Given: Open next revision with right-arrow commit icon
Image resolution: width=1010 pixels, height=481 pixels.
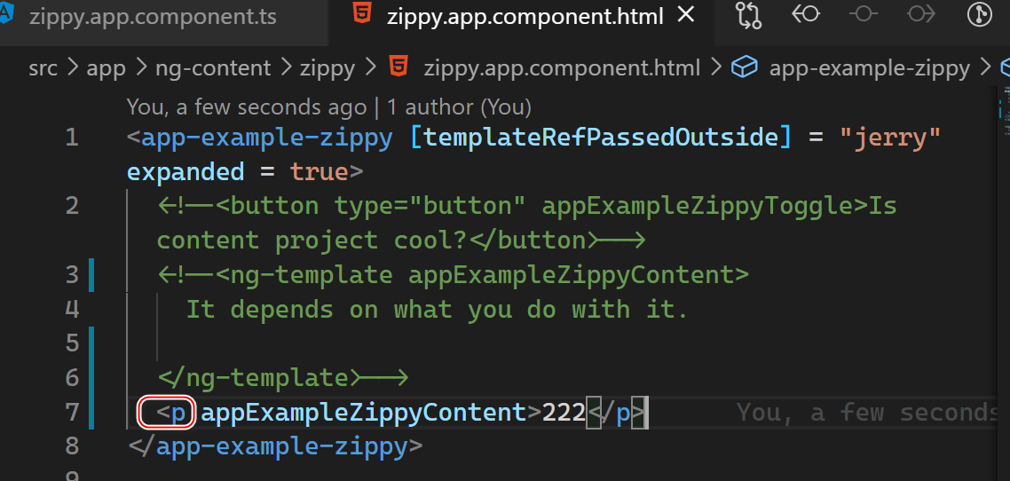Looking at the screenshot, I should (921, 15).
